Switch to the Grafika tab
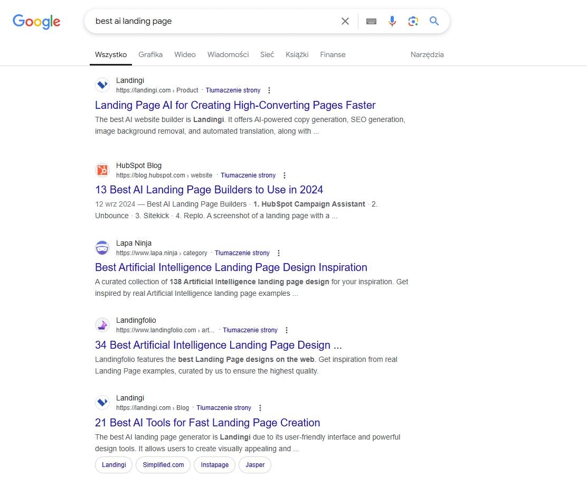 pos(150,55)
